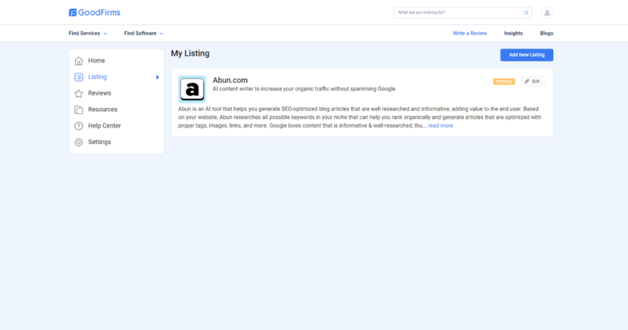Image resolution: width=628 pixels, height=330 pixels.
Task: Open Write a Review
Action: (x=470, y=33)
